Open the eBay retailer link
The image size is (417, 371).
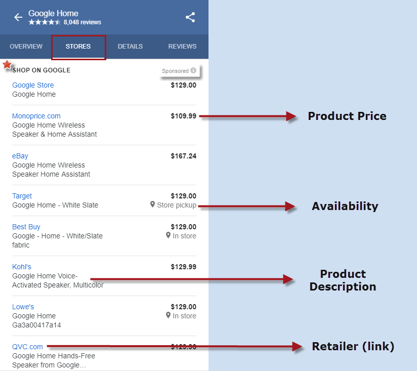pyautogui.click(x=20, y=156)
